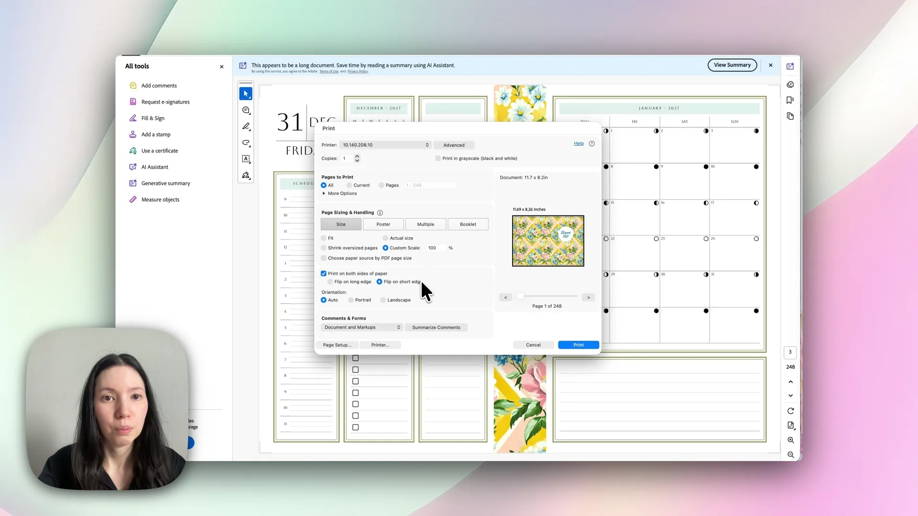The height and width of the screenshot is (516, 918).
Task: Click Summarize Comments button
Action: pos(436,327)
